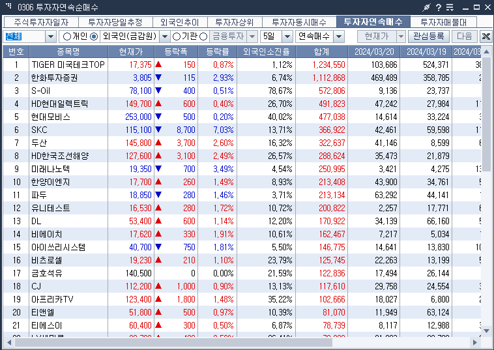The width and height of the screenshot is (494, 350).
Task: Select the S-Oil stock row name
Action: [x=40, y=91]
